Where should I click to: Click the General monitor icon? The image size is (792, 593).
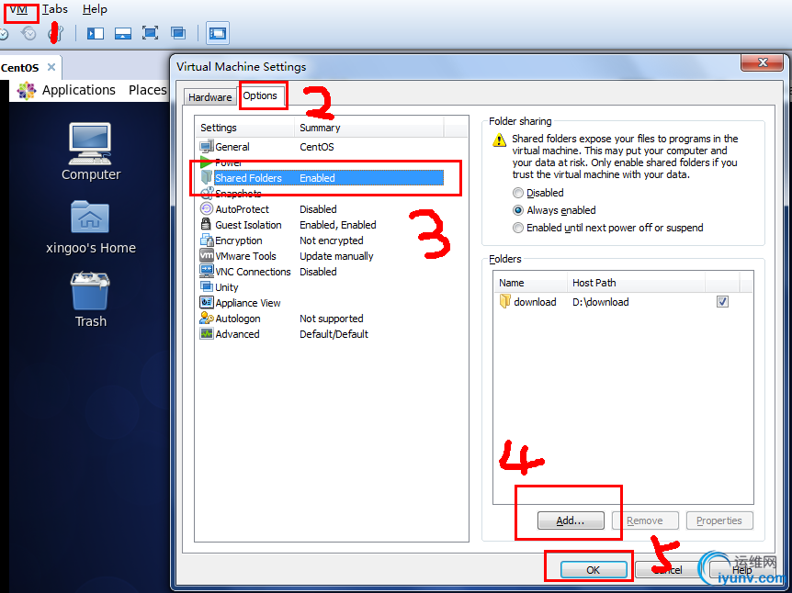(x=207, y=147)
